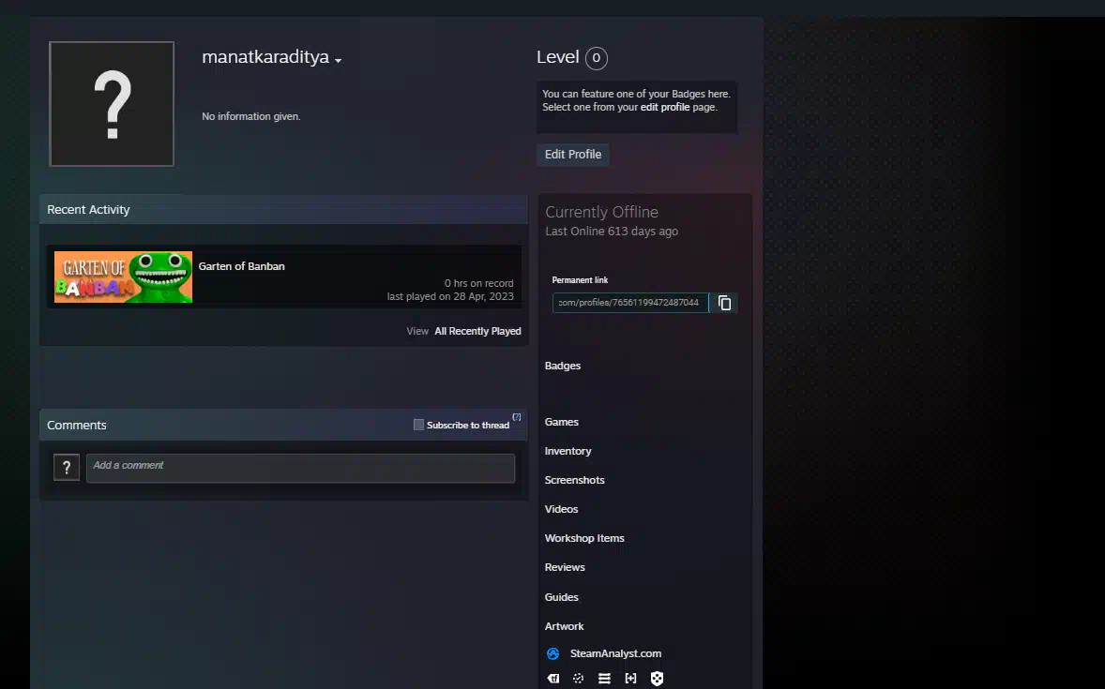Open the backpack.tf tag icon link
Screen dimensions: 1105x689
tap(553, 679)
